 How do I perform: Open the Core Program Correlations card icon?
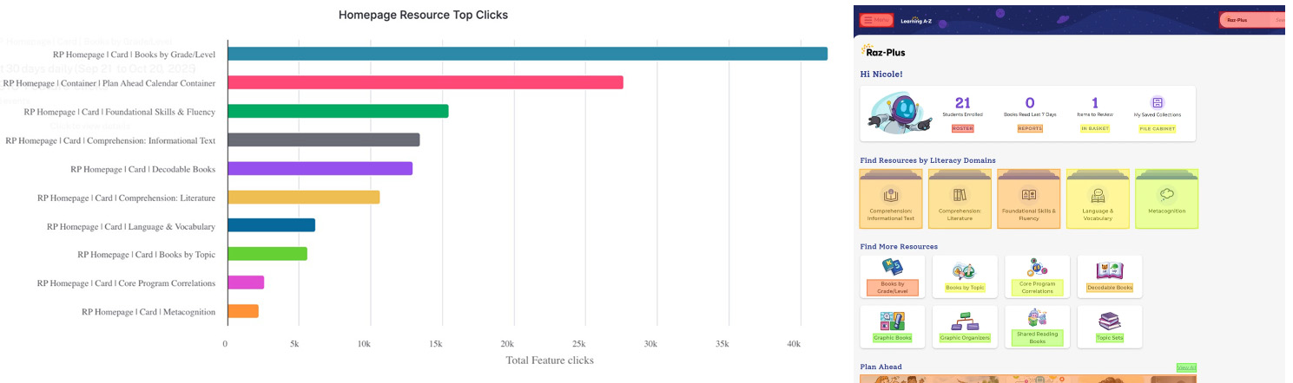(x=1037, y=267)
